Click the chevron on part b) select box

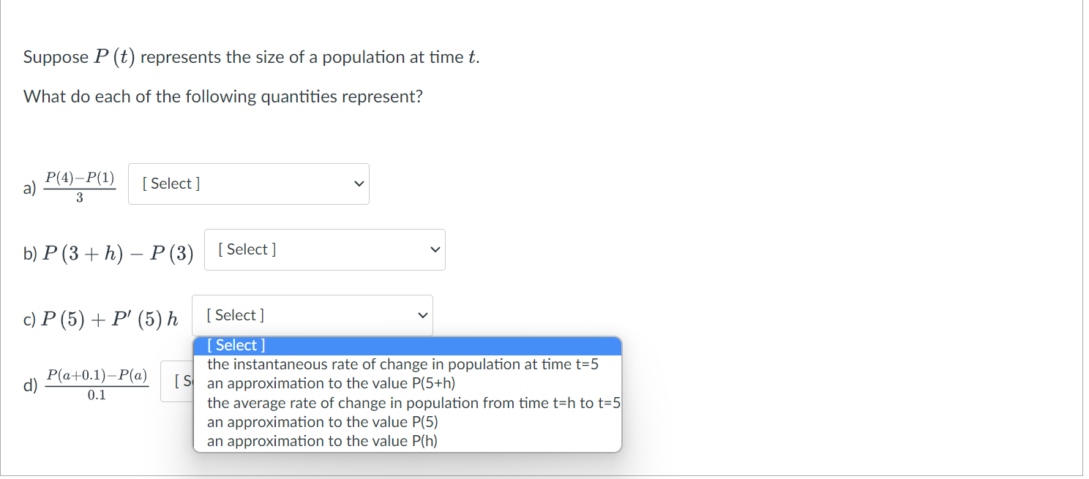coord(433,249)
